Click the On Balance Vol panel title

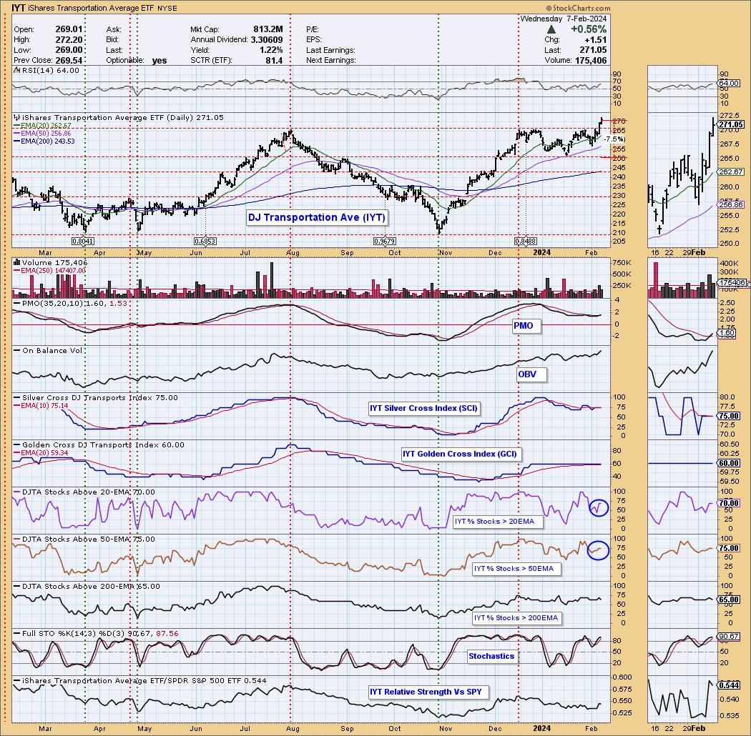(x=52, y=351)
